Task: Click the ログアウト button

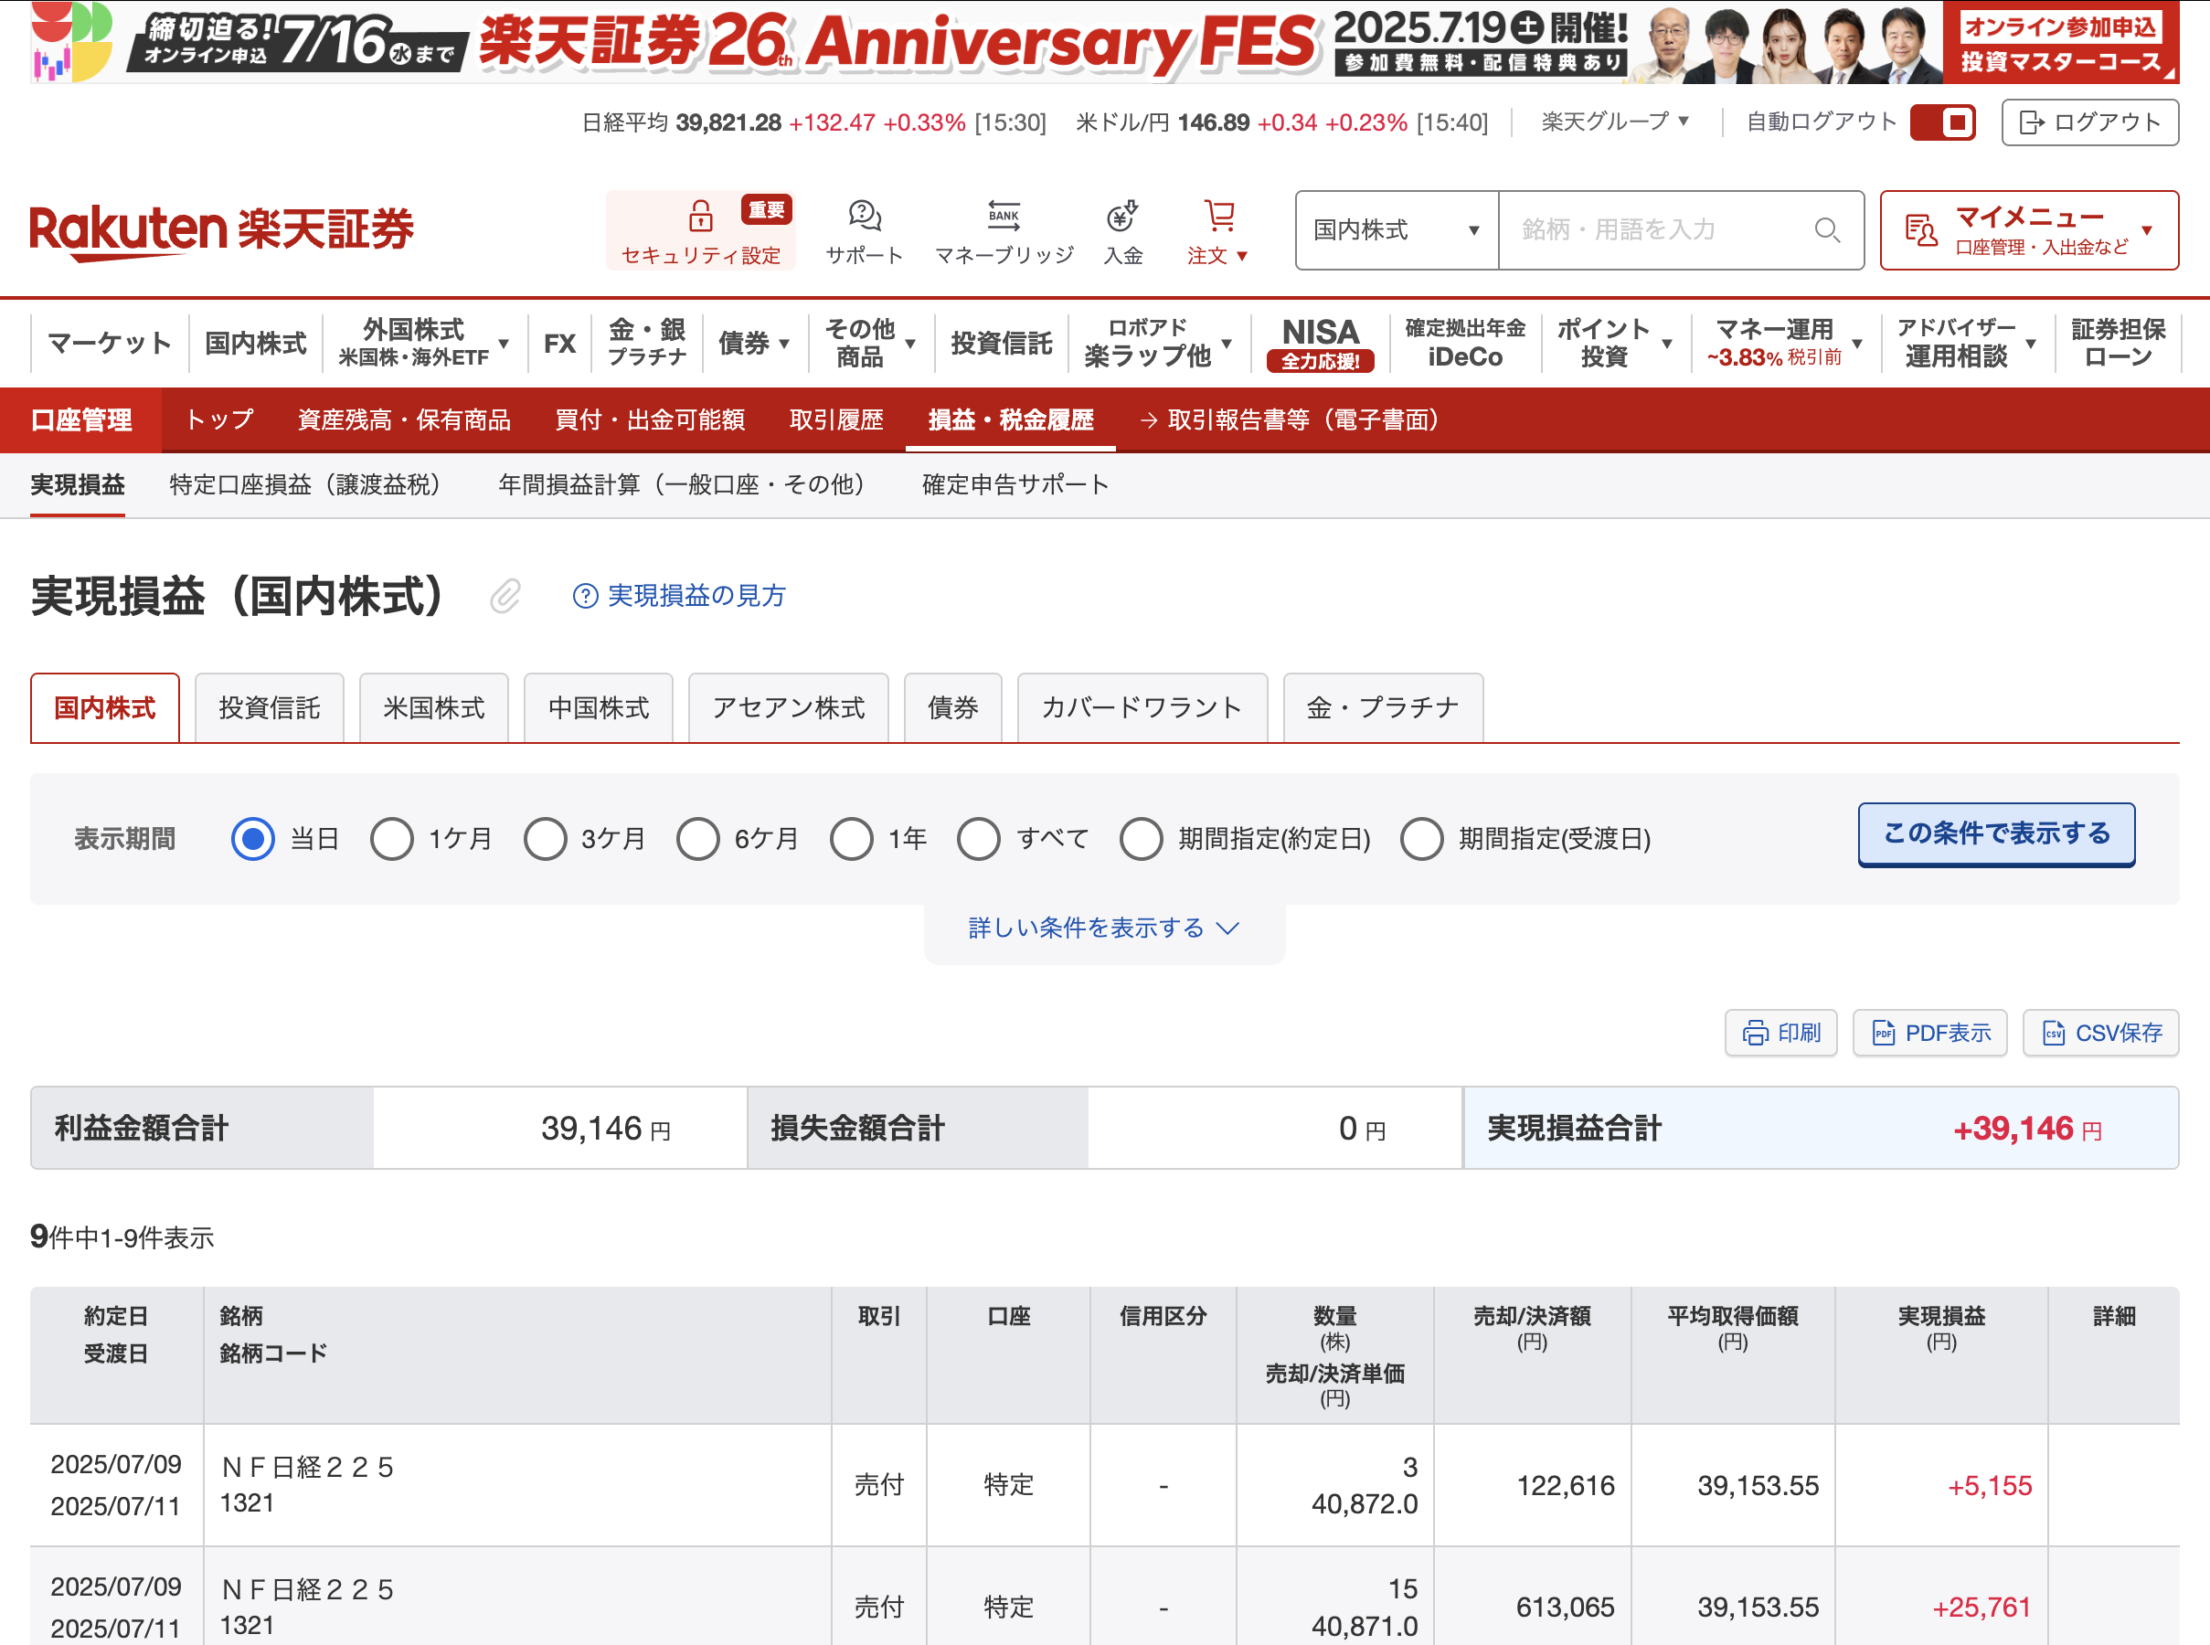Action: click(2089, 122)
